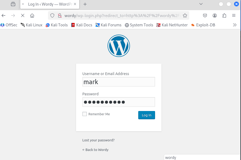This screenshot has height=160, width=241.
Task: Open a new tab with plus button
Action: [85, 4]
